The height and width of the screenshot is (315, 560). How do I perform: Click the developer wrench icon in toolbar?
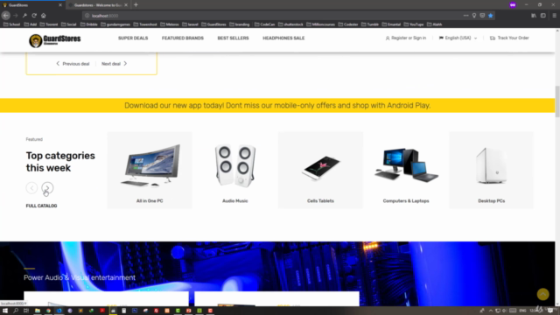click(x=24, y=16)
